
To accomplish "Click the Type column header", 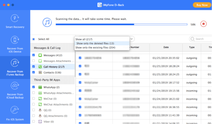I will pos(192,47).
